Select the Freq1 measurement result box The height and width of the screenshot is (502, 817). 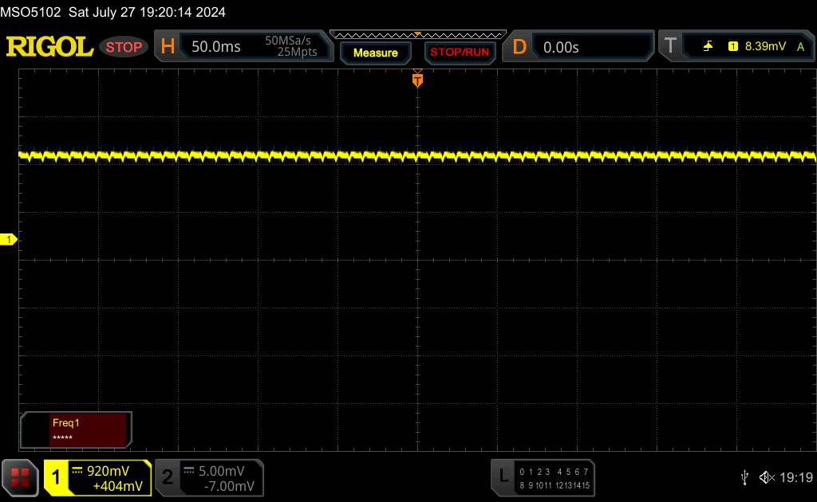click(x=76, y=430)
